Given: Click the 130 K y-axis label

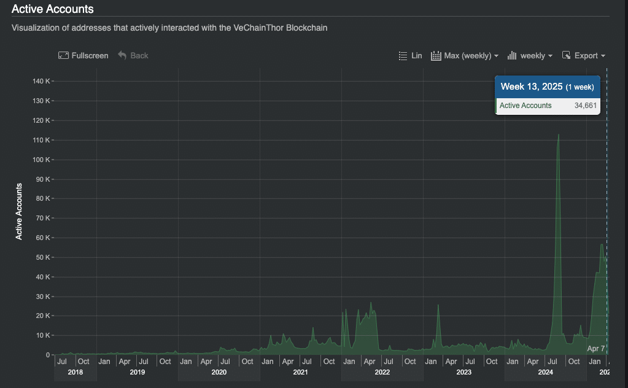Looking at the screenshot, I should tap(41, 101).
